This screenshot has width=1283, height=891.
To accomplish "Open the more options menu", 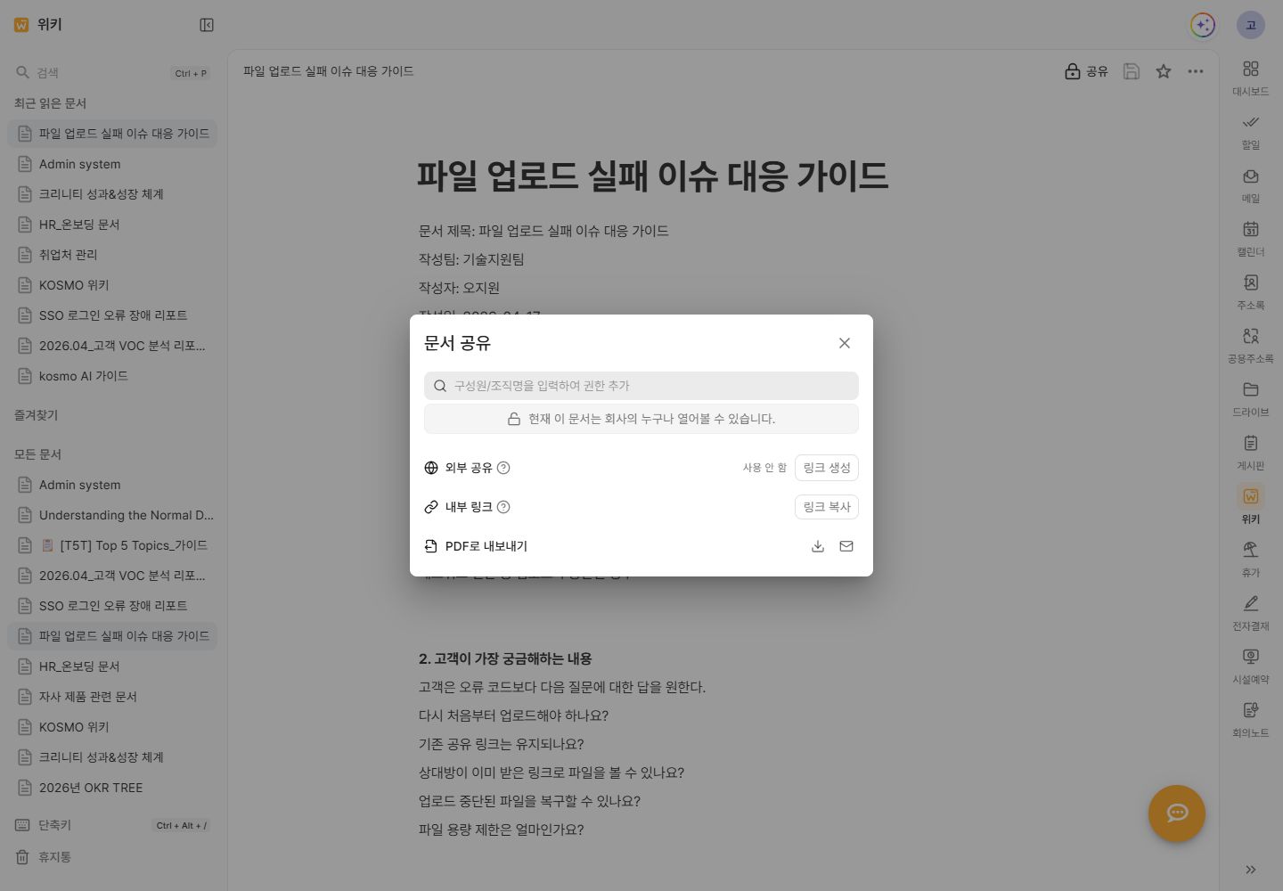I will tap(1196, 71).
